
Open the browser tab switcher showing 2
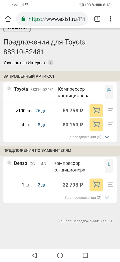97,19
